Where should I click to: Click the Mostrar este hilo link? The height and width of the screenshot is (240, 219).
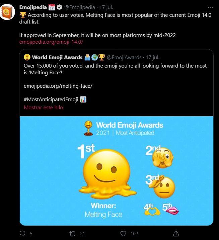point(43,108)
